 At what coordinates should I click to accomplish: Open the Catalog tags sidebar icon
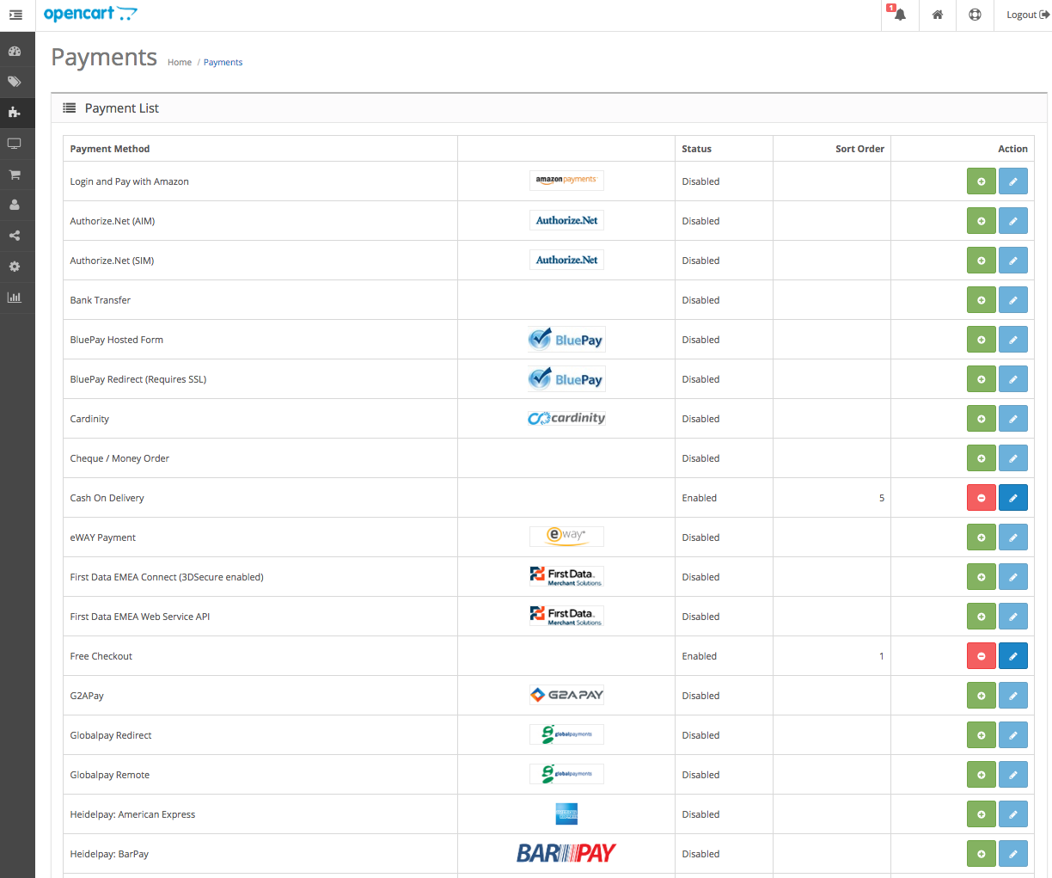(15, 82)
